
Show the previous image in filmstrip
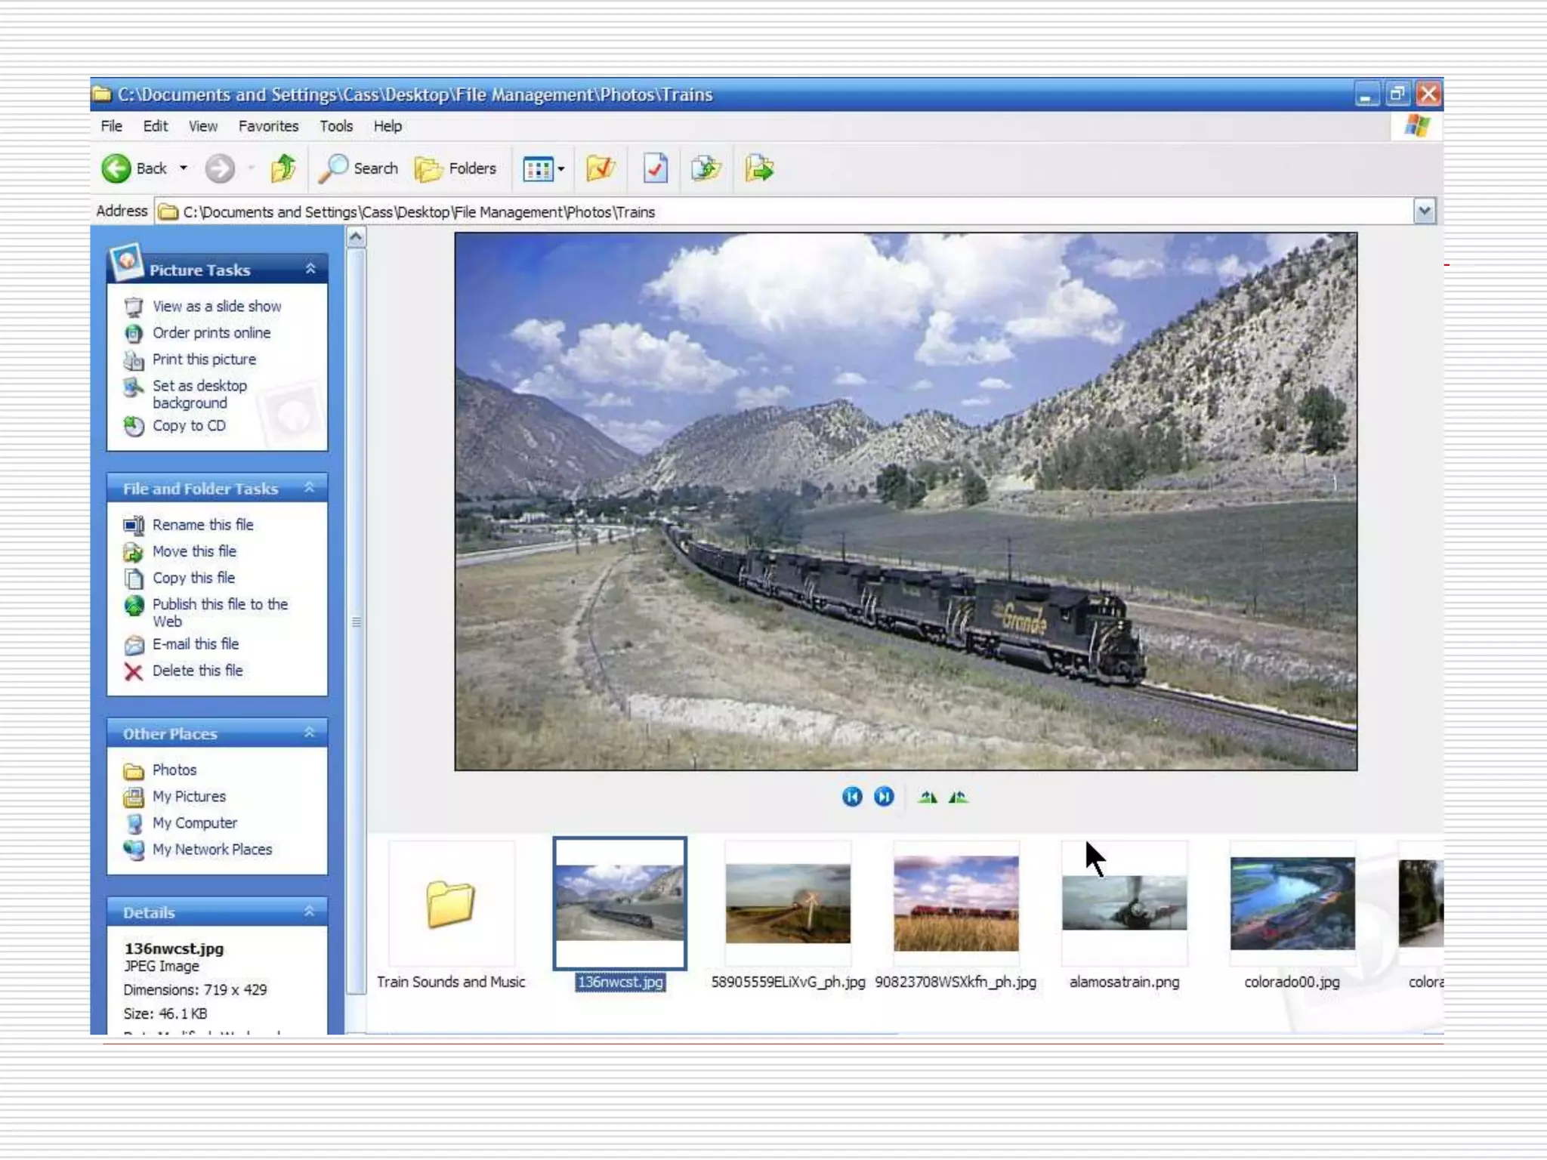[851, 797]
